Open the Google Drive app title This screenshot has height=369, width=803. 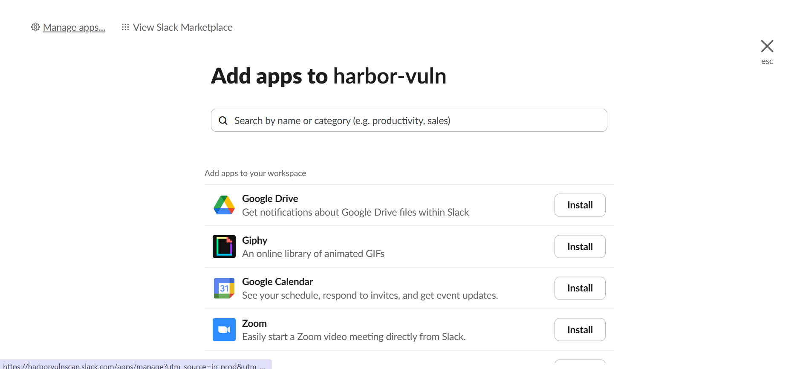270,199
